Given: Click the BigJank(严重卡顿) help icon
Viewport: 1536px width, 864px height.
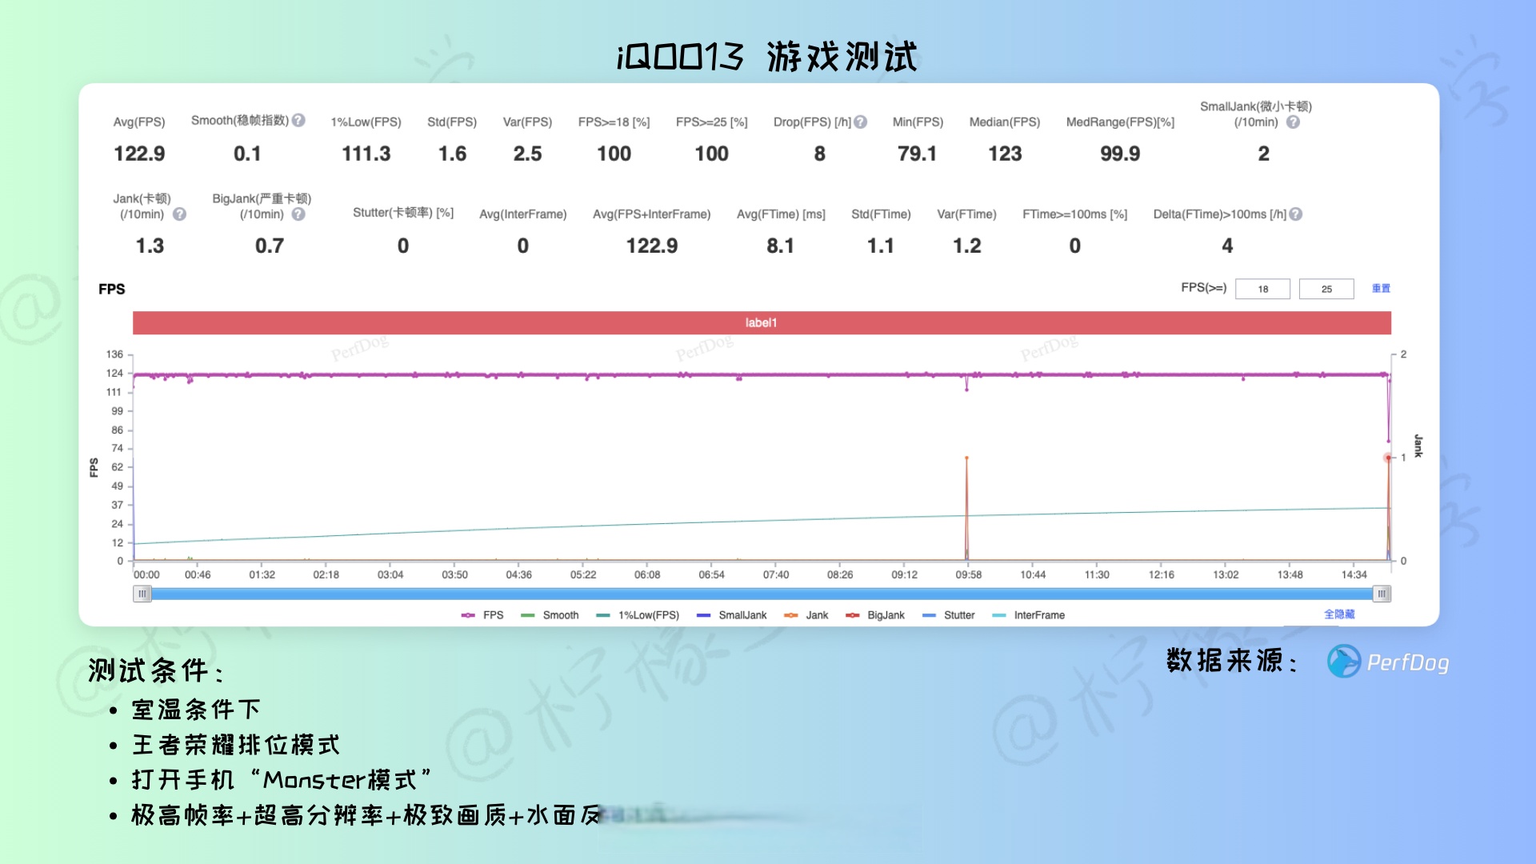Looking at the screenshot, I should [x=299, y=214].
